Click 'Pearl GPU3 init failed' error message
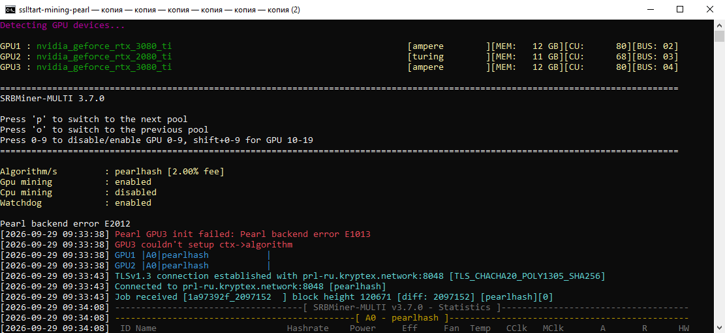Image resolution: width=725 pixels, height=333 pixels. pos(243,234)
